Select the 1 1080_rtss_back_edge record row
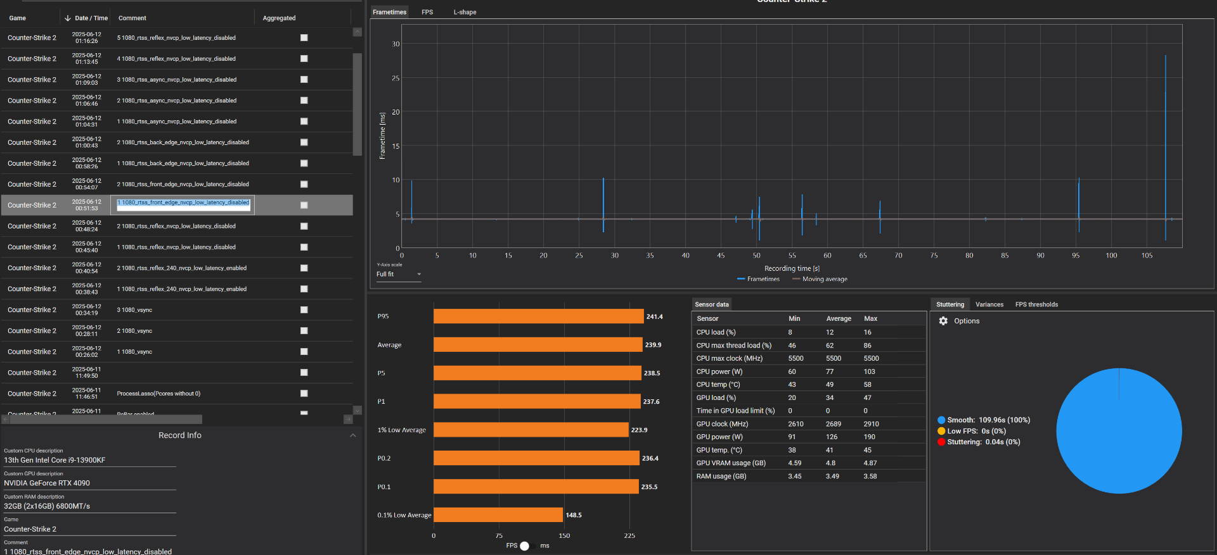The image size is (1217, 555). tap(177, 163)
